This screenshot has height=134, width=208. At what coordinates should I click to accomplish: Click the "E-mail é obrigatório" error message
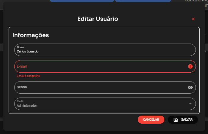pos(28,76)
